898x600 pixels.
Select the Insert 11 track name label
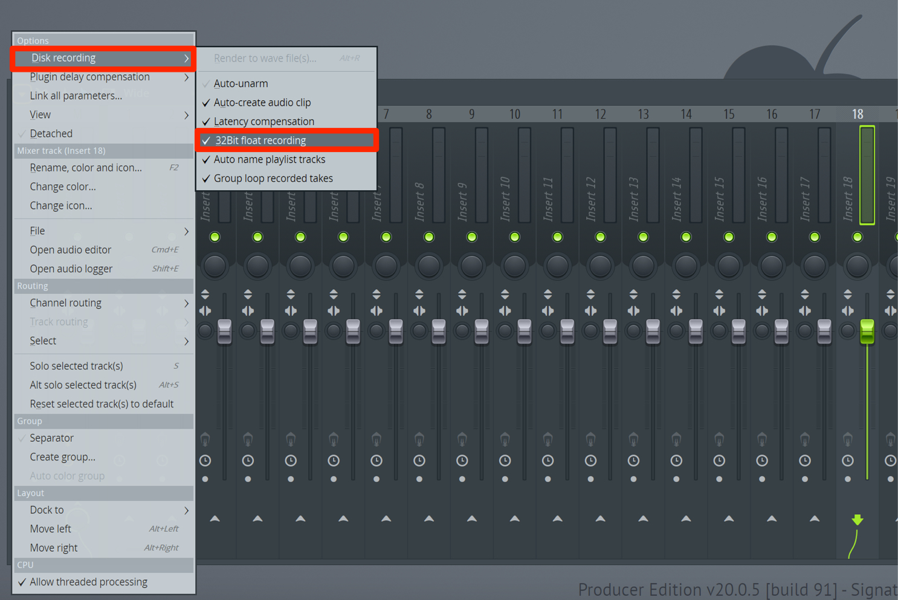click(548, 199)
